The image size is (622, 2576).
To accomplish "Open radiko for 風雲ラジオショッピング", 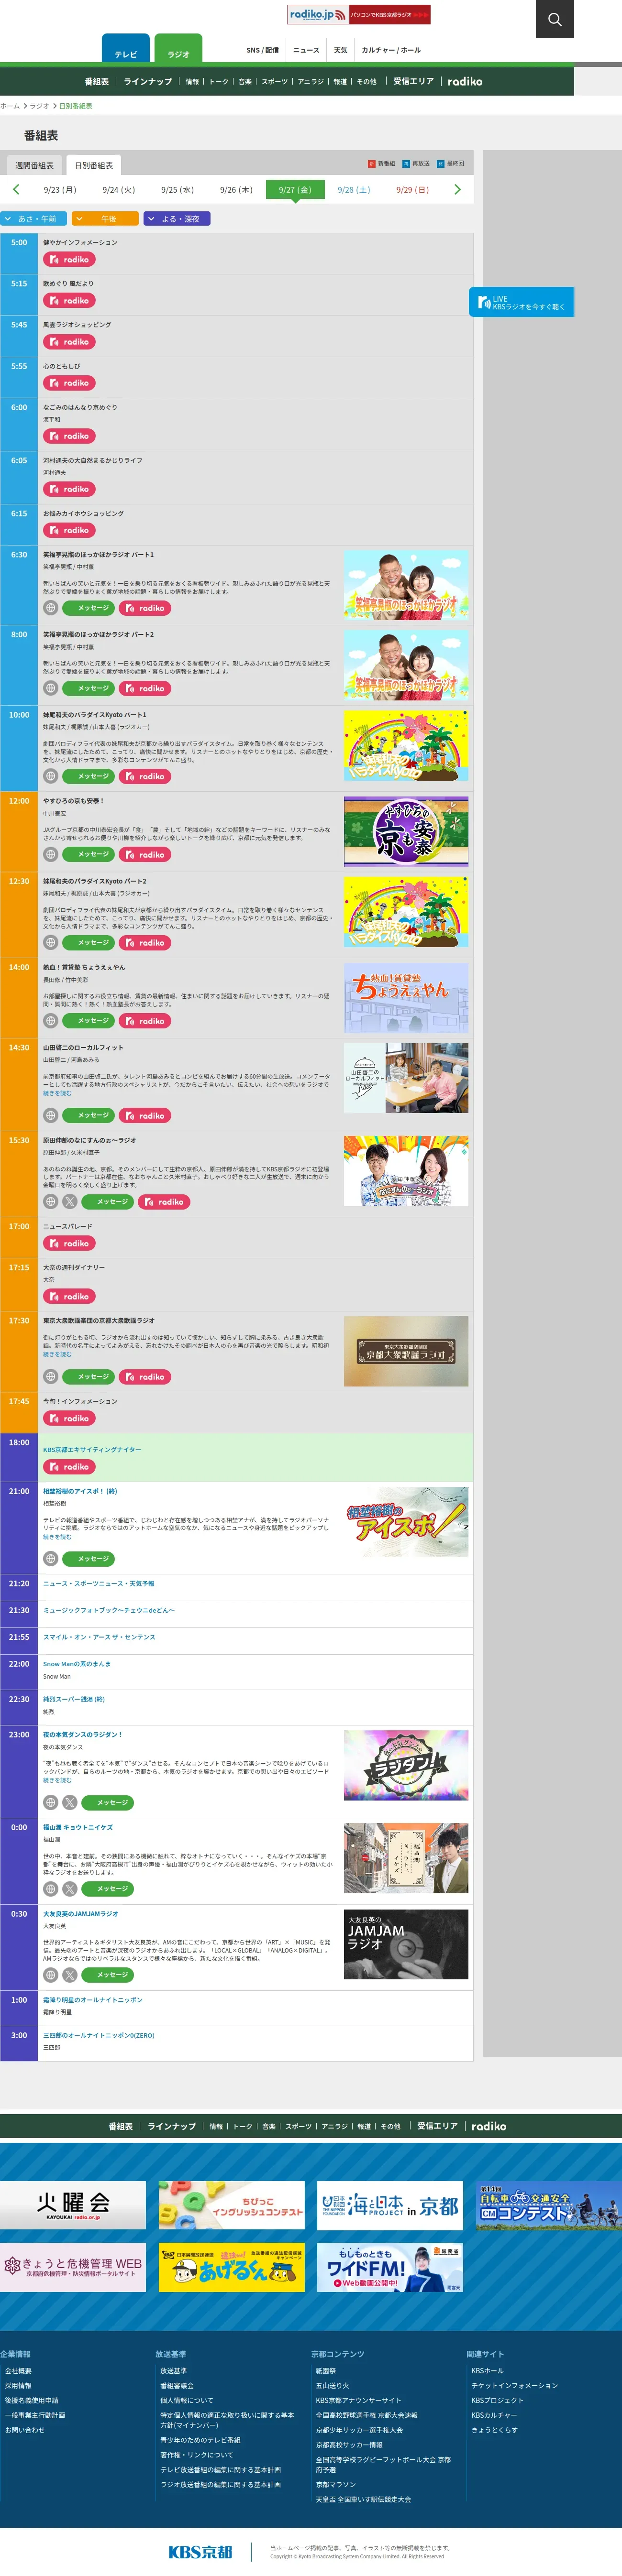I will [x=69, y=342].
